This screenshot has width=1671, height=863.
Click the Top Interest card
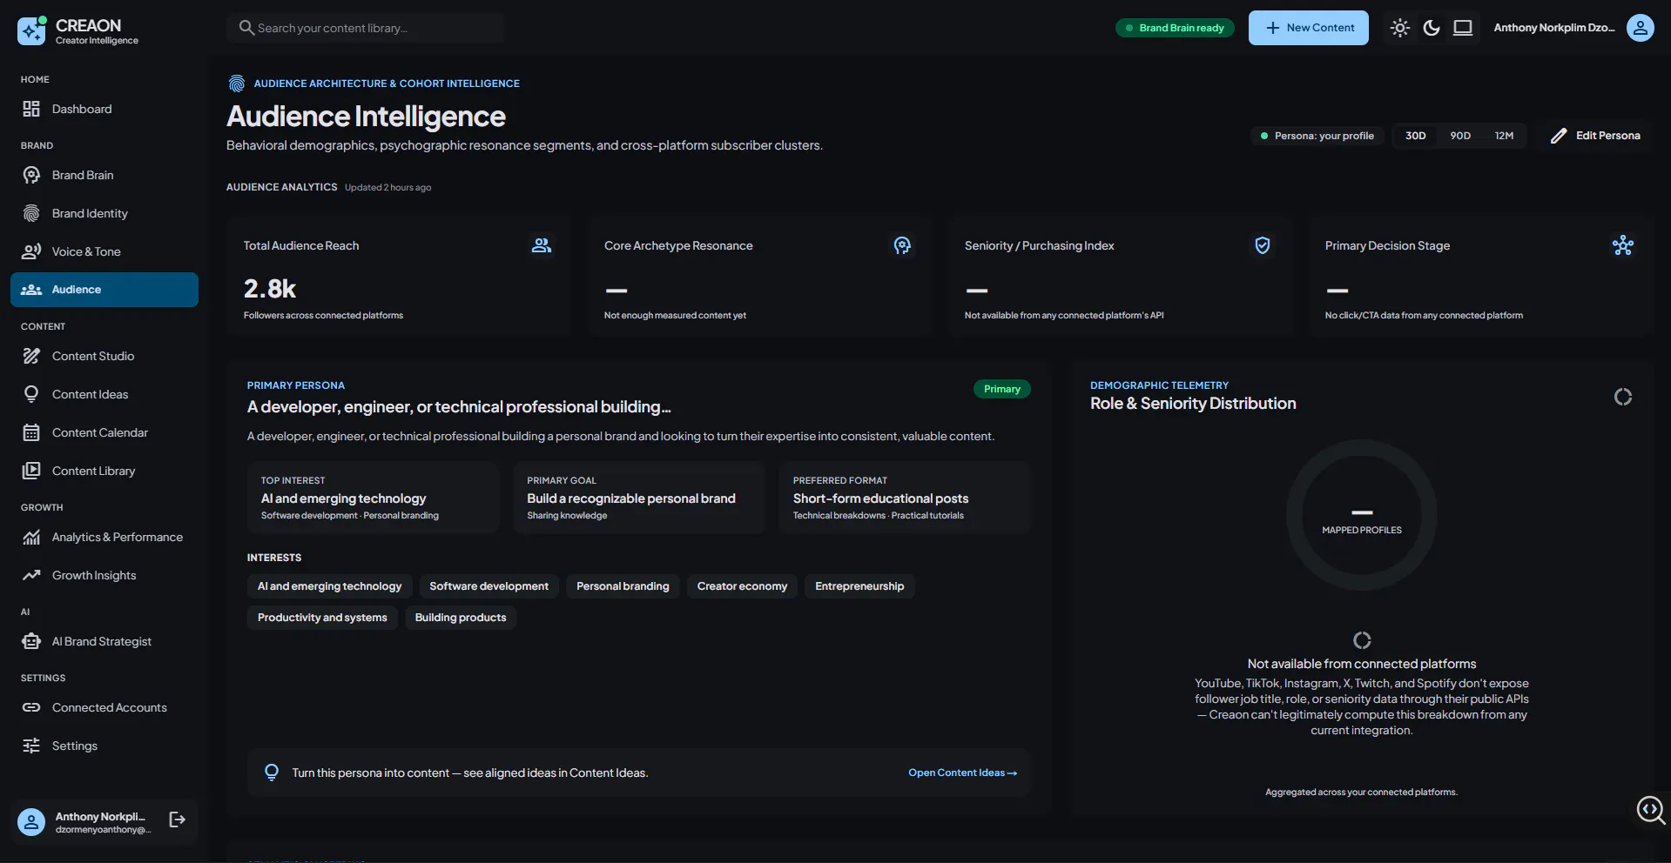click(x=373, y=498)
